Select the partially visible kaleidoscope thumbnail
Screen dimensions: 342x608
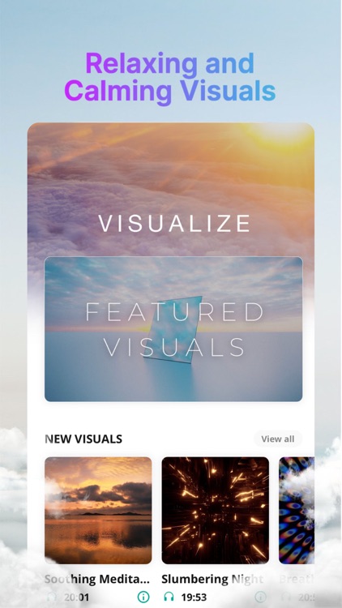[297, 510]
